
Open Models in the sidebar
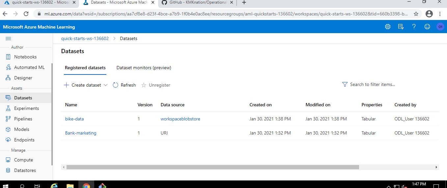[x=22, y=129]
